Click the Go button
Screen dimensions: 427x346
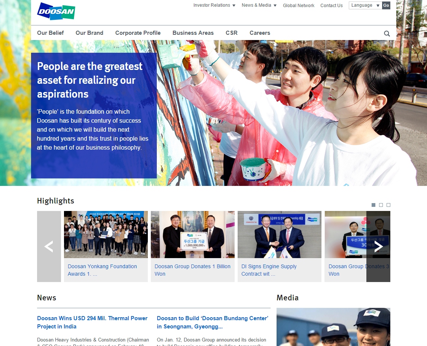point(386,5)
